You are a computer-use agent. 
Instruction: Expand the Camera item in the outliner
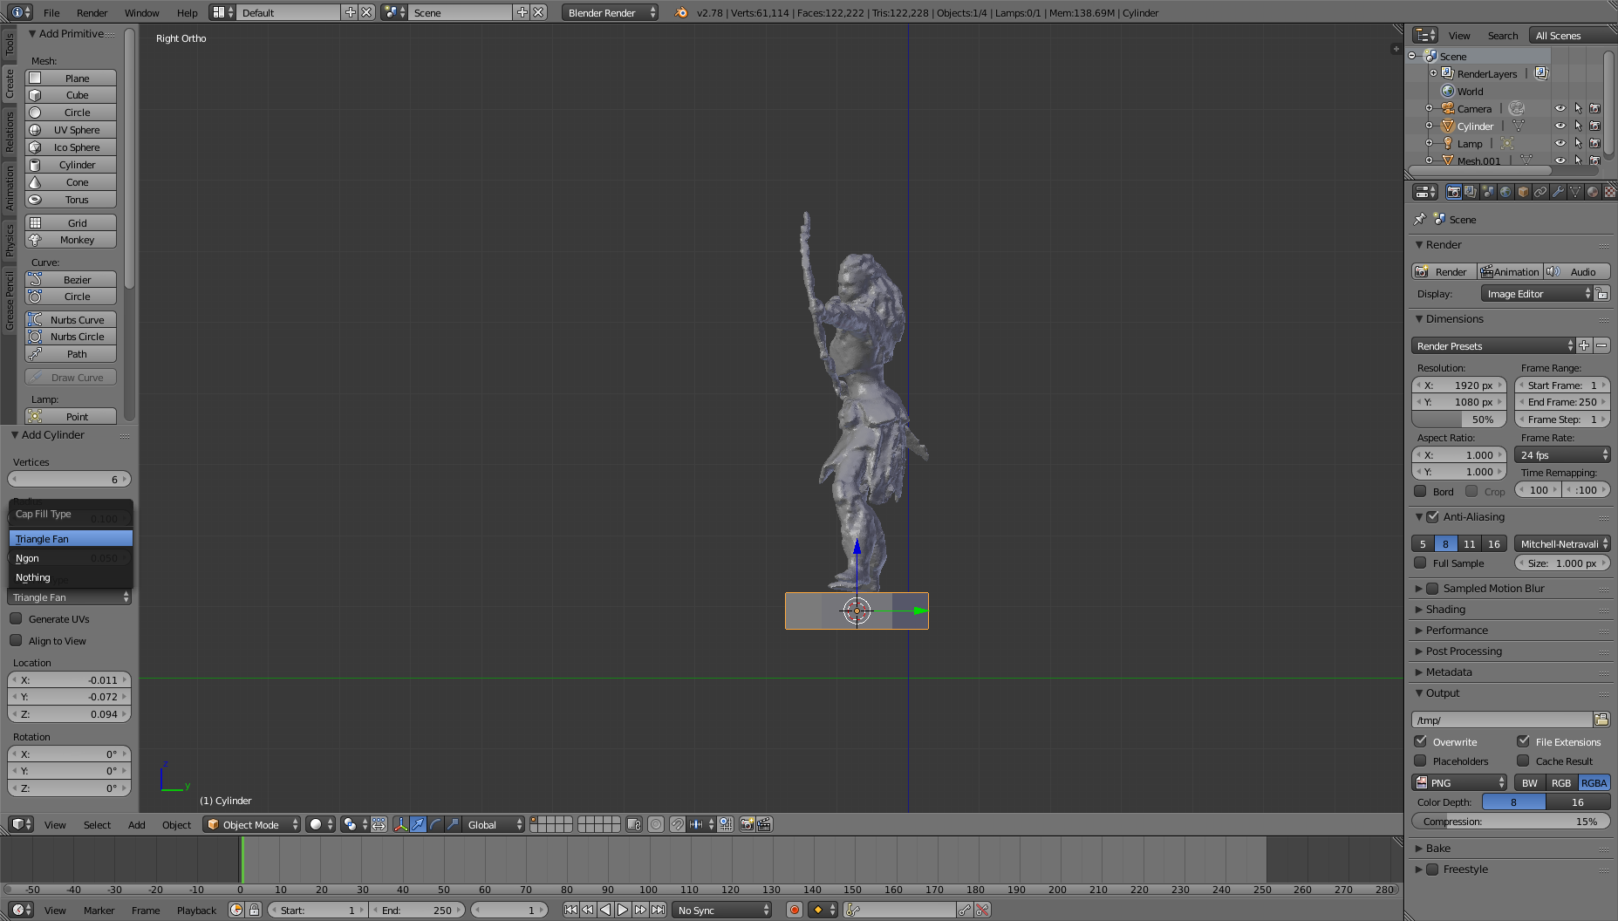pyautogui.click(x=1429, y=108)
